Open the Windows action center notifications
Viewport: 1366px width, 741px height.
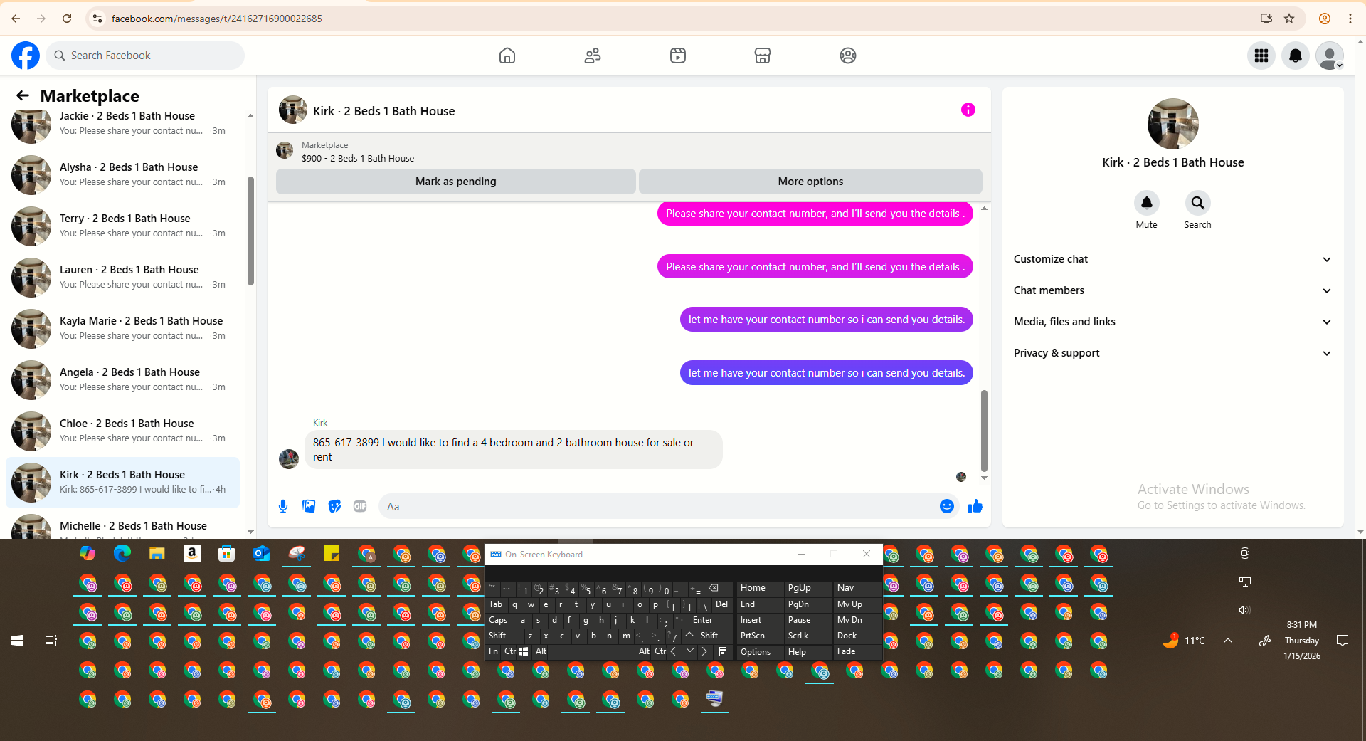click(x=1343, y=641)
